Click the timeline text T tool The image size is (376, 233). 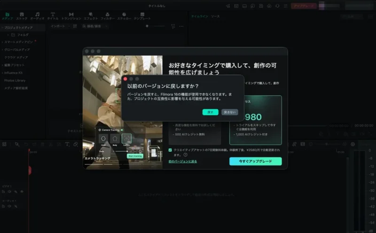(x=67, y=144)
